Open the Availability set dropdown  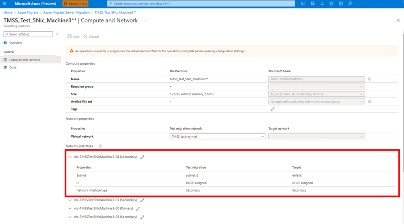click(x=316, y=102)
